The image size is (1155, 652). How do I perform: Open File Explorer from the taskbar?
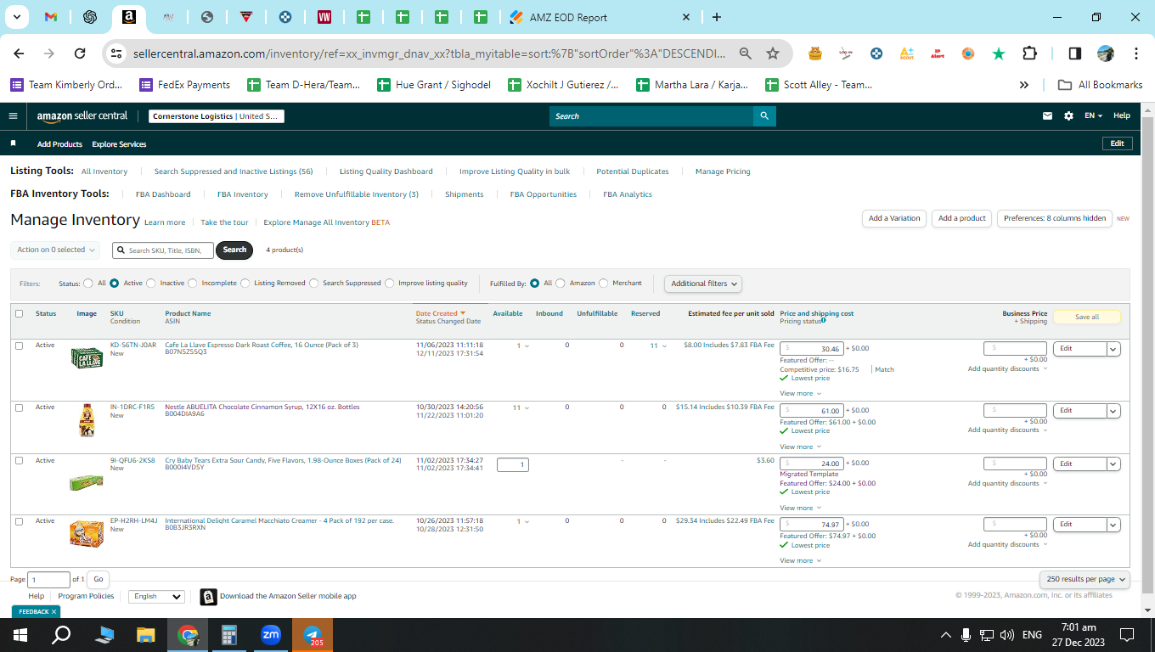146,634
